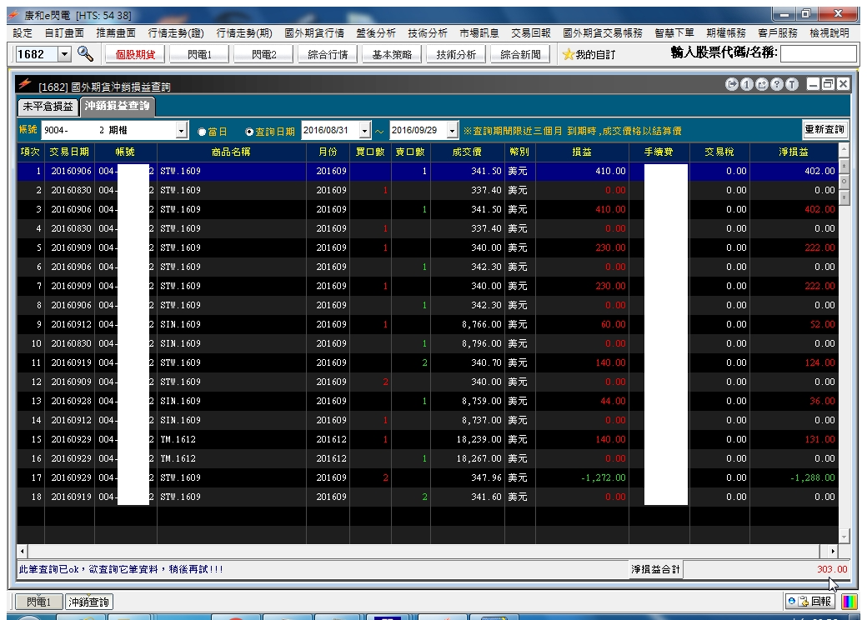The width and height of the screenshot is (867, 620).
Task: Select the 當日 radio button
Action: coord(203,132)
